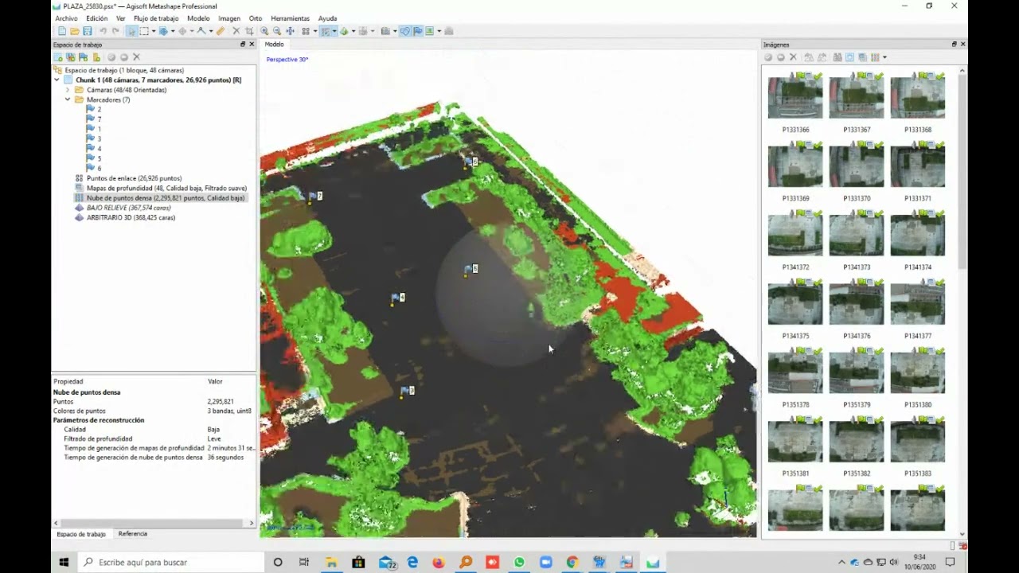1019x573 pixels.
Task: Open the draw shape tool dropdown arrow
Action: click(x=211, y=31)
